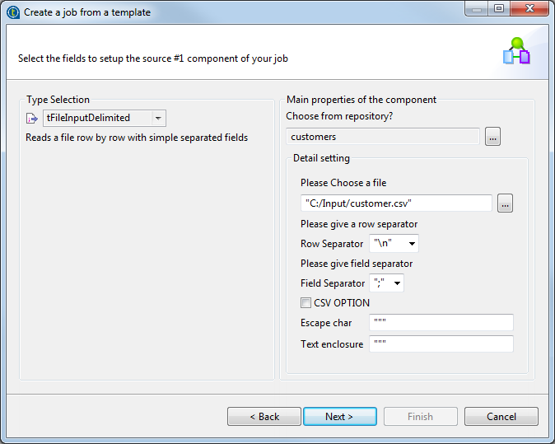Cancel the job template wizard

501,417
